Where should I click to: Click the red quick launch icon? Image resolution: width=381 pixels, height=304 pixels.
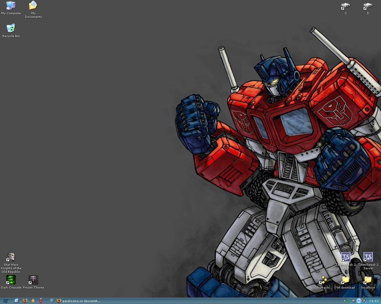[41, 301]
